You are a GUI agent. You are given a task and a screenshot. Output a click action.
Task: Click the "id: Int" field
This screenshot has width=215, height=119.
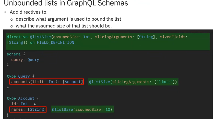tap(19, 104)
